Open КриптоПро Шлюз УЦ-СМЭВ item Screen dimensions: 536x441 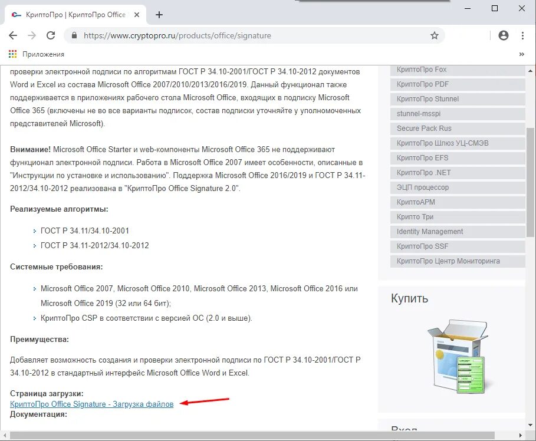tap(458, 143)
